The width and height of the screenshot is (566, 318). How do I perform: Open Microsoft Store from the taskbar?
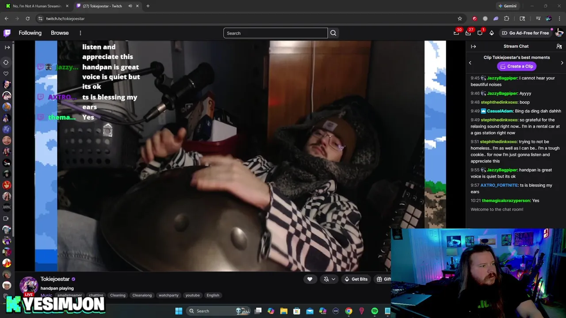pos(297,311)
